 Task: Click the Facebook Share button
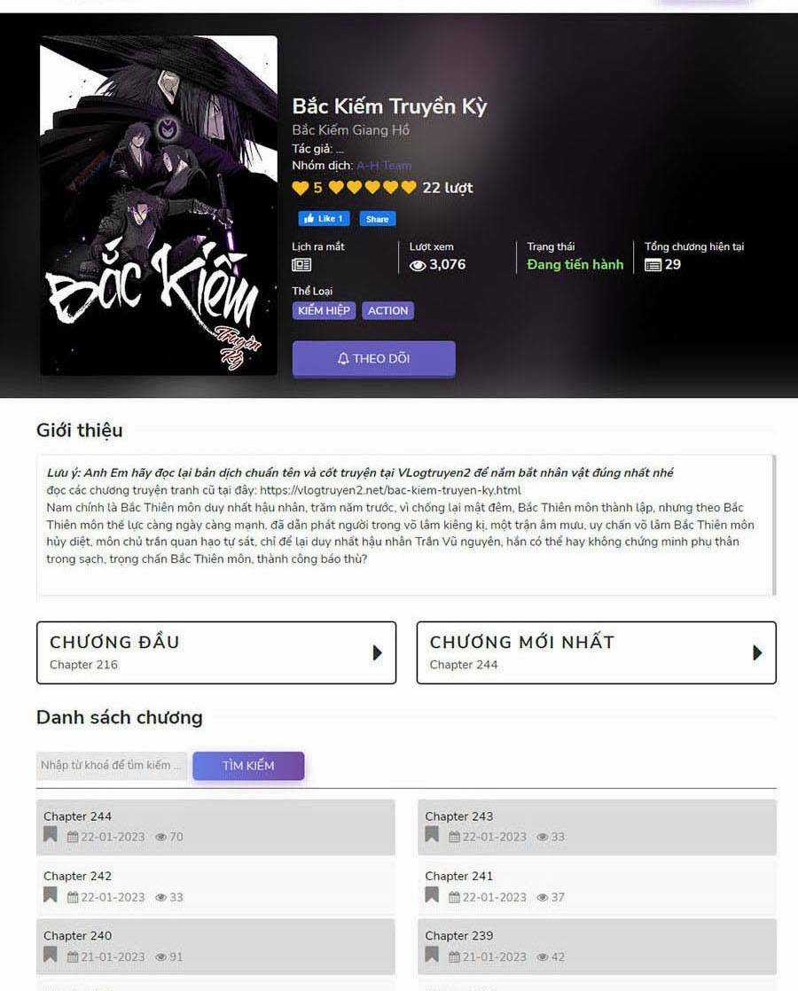pyautogui.click(x=378, y=219)
